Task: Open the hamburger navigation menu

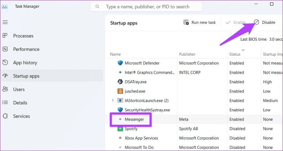Action: (x=5, y=22)
